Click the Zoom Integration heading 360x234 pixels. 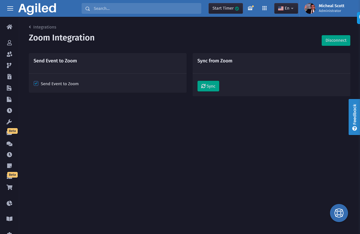[61, 38]
